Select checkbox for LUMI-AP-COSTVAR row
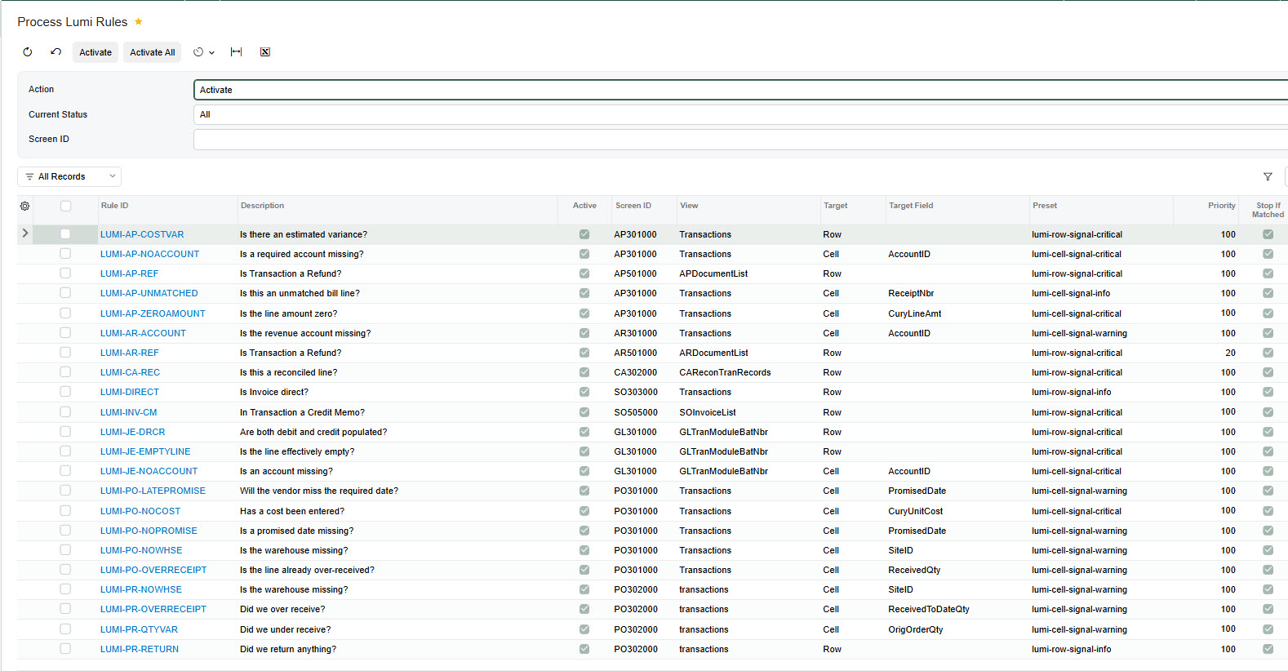Viewport: 1288px width, 671px height. (x=65, y=234)
